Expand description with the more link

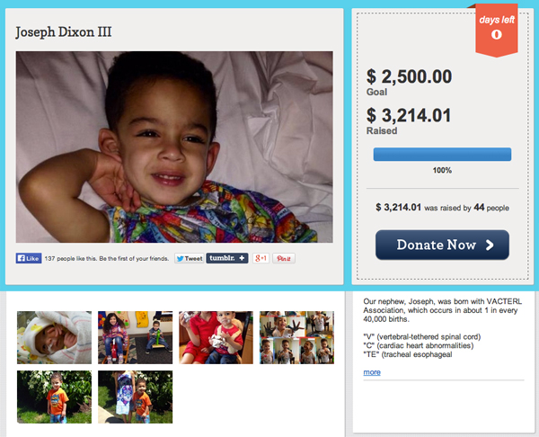coord(372,372)
